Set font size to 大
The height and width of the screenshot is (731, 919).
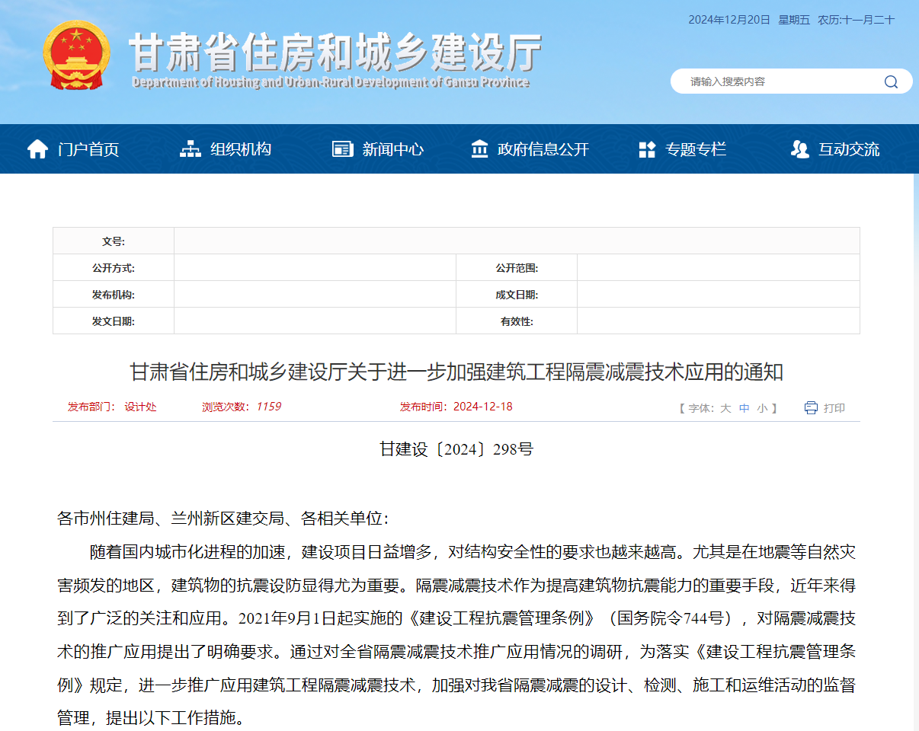click(725, 408)
